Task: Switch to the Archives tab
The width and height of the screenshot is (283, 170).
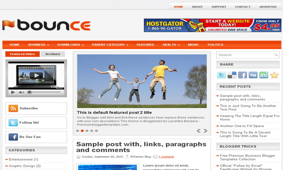Action: (x=53, y=54)
